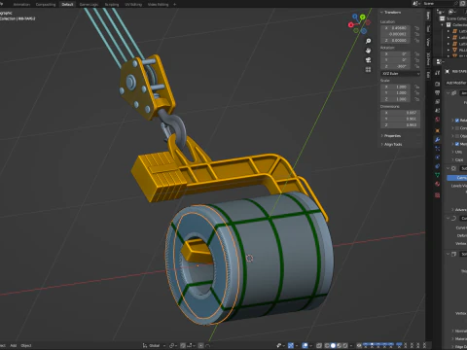This screenshot has width=467, height=350.
Task: Open the Scene properties tab icon
Action: pos(438,111)
